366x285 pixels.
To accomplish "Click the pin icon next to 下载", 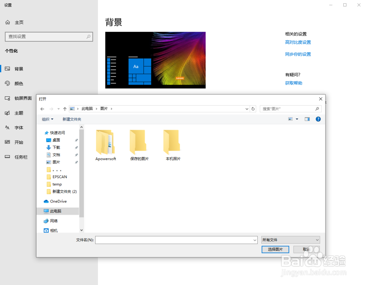I will (x=76, y=148).
